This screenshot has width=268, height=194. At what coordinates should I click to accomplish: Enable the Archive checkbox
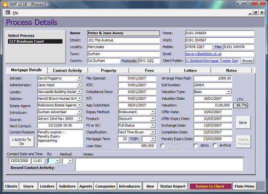click(x=215, y=145)
